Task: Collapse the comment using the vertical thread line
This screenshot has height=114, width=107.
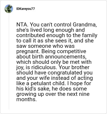Action: pos(9,61)
